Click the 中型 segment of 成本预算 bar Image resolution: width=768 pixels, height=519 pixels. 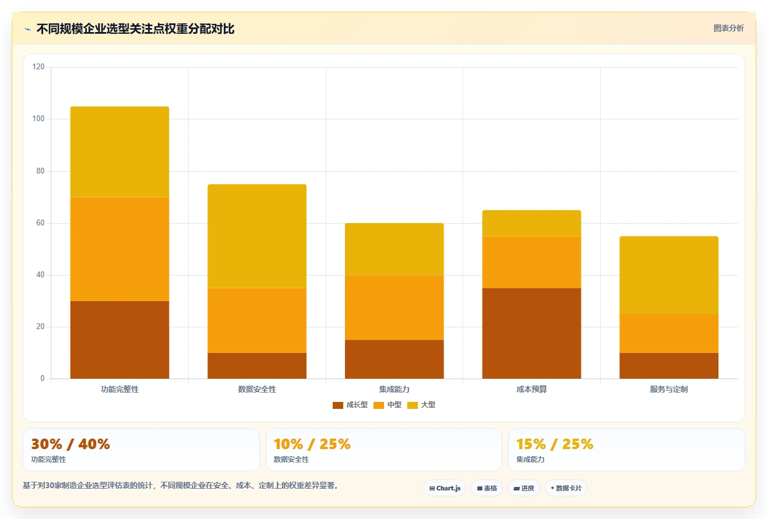click(531, 262)
